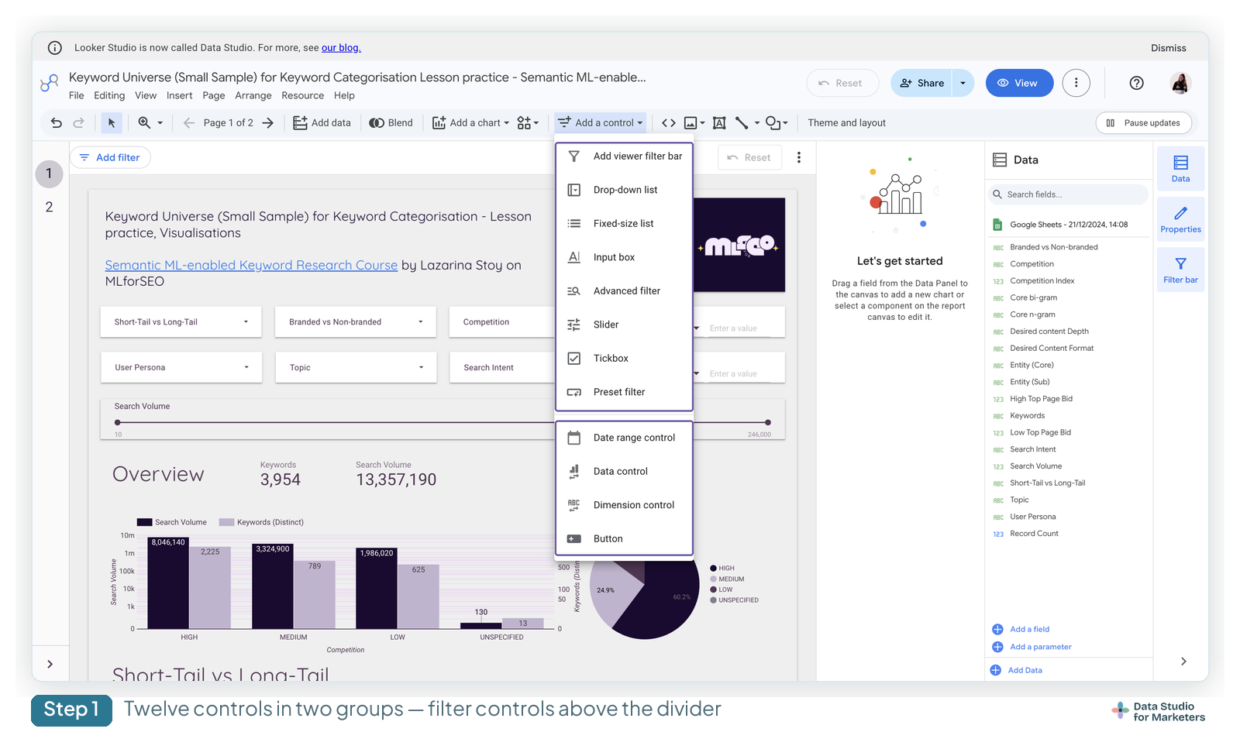
Task: Select page 2 in page list
Action: [49, 207]
